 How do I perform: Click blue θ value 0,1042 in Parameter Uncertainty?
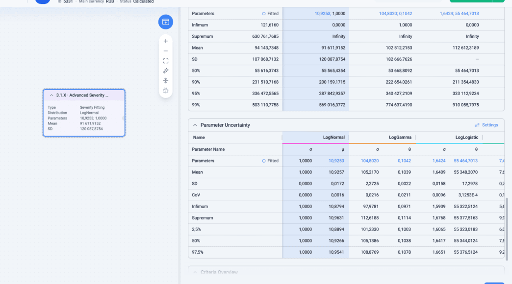404,161
